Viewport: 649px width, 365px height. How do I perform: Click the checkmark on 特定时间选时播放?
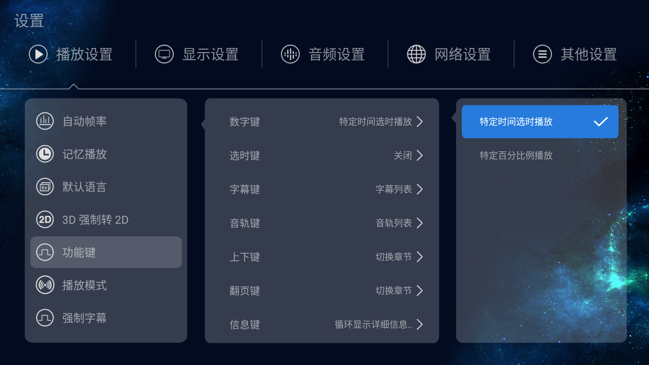(x=601, y=122)
